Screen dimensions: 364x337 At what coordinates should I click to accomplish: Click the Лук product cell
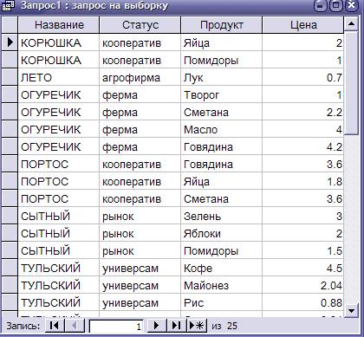click(x=222, y=77)
